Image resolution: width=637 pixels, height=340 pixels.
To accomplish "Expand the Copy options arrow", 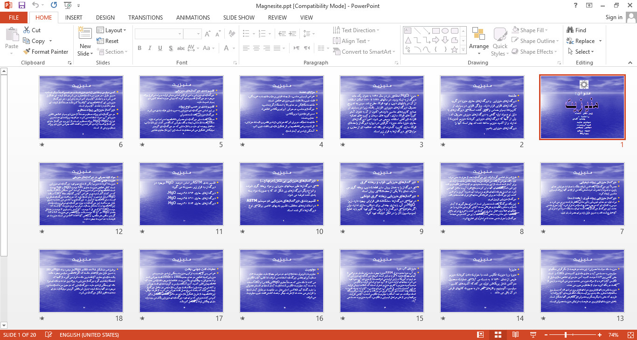I will point(50,41).
